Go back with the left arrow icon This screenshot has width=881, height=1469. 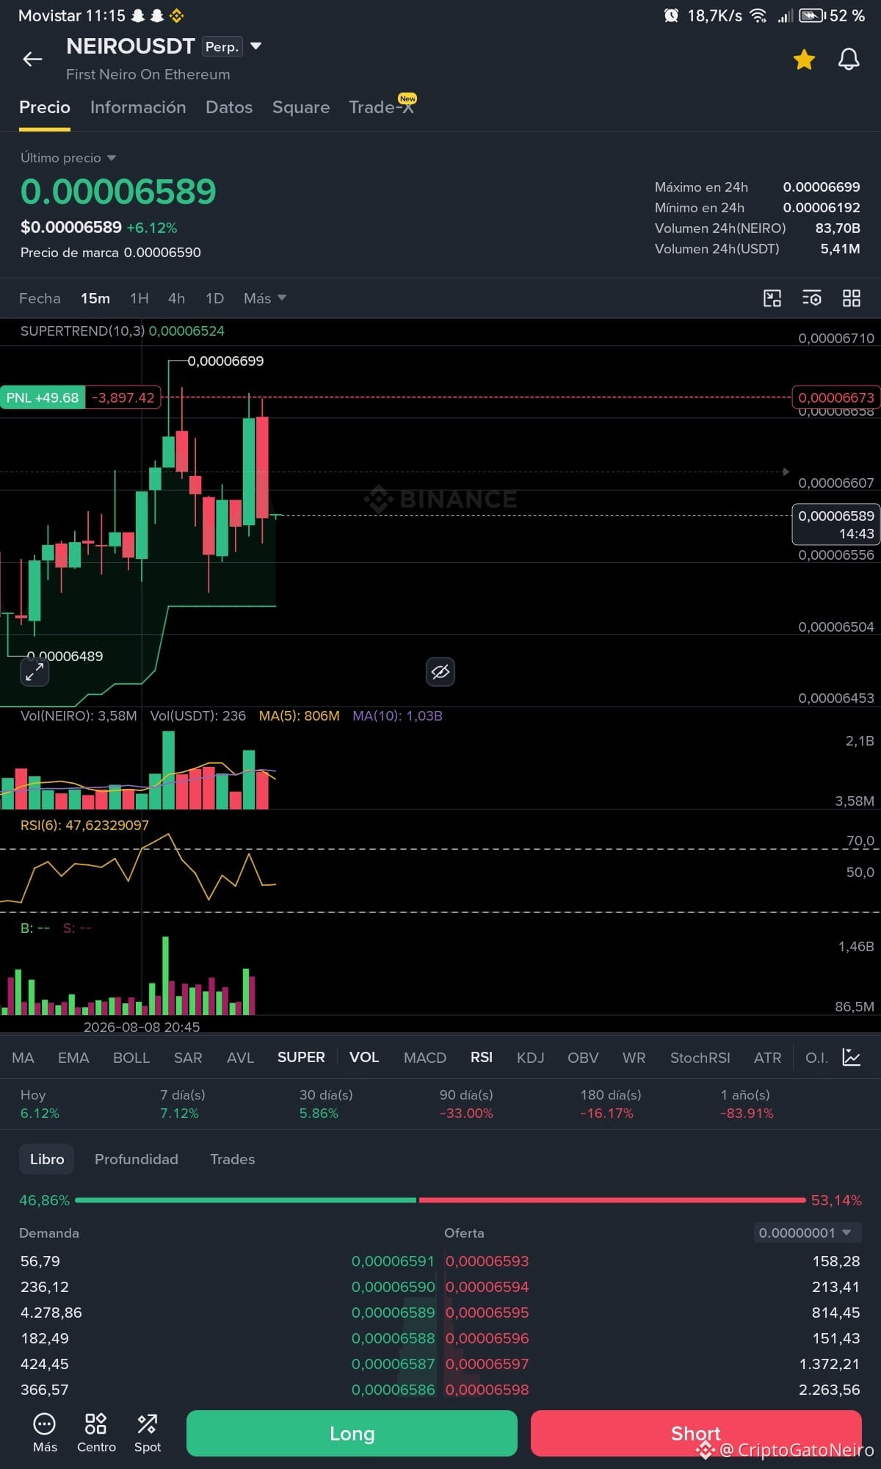coord(32,59)
